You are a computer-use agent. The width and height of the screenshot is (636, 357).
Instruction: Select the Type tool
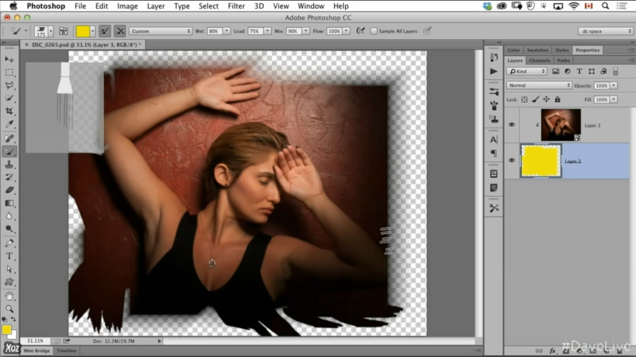[x=9, y=256]
